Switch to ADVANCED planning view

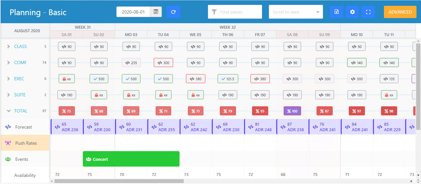pos(400,12)
